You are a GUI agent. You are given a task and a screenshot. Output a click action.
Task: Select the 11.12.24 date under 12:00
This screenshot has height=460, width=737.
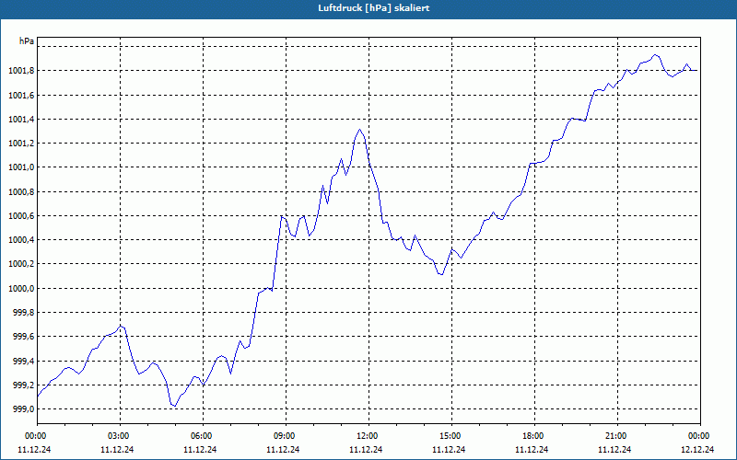pyautogui.click(x=366, y=449)
